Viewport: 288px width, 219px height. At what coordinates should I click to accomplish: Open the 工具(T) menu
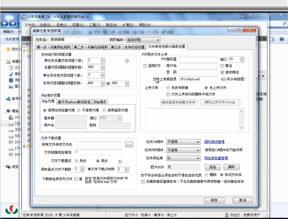tap(95, 25)
